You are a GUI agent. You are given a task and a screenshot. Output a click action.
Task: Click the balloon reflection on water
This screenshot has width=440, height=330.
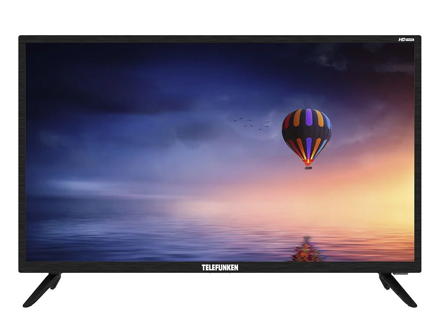coord(307,249)
